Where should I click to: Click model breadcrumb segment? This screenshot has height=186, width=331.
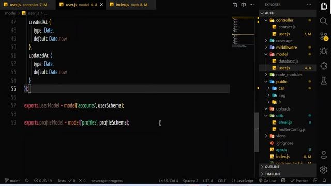10,13
